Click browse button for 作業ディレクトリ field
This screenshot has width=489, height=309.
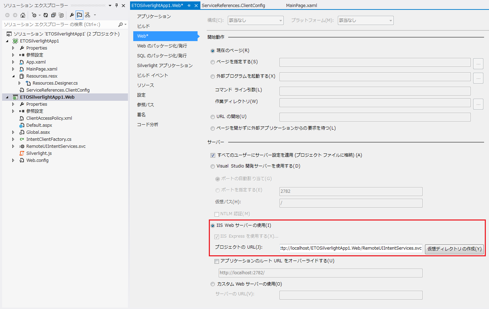pyautogui.click(x=478, y=104)
